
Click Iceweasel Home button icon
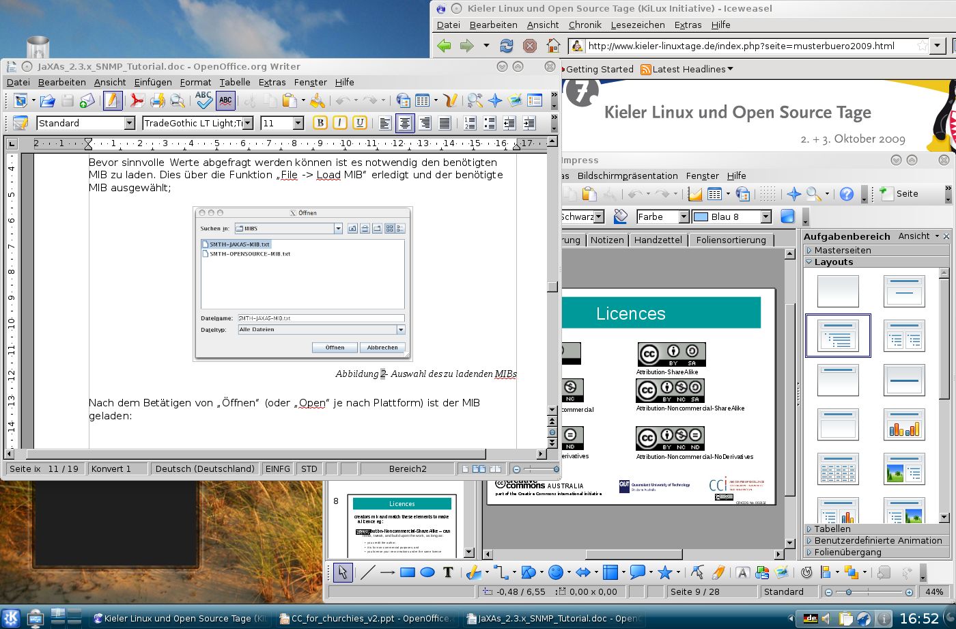click(553, 46)
